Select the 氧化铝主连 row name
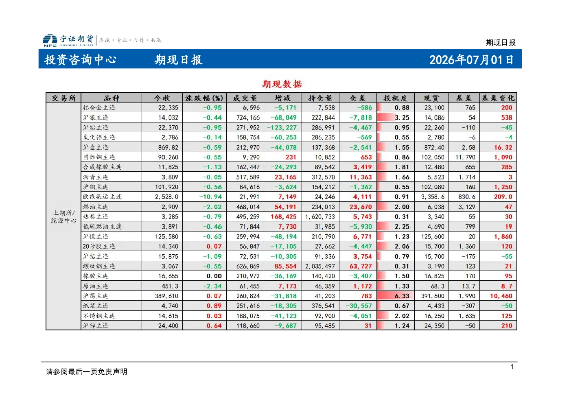The width and height of the screenshot is (571, 404). pos(99,138)
